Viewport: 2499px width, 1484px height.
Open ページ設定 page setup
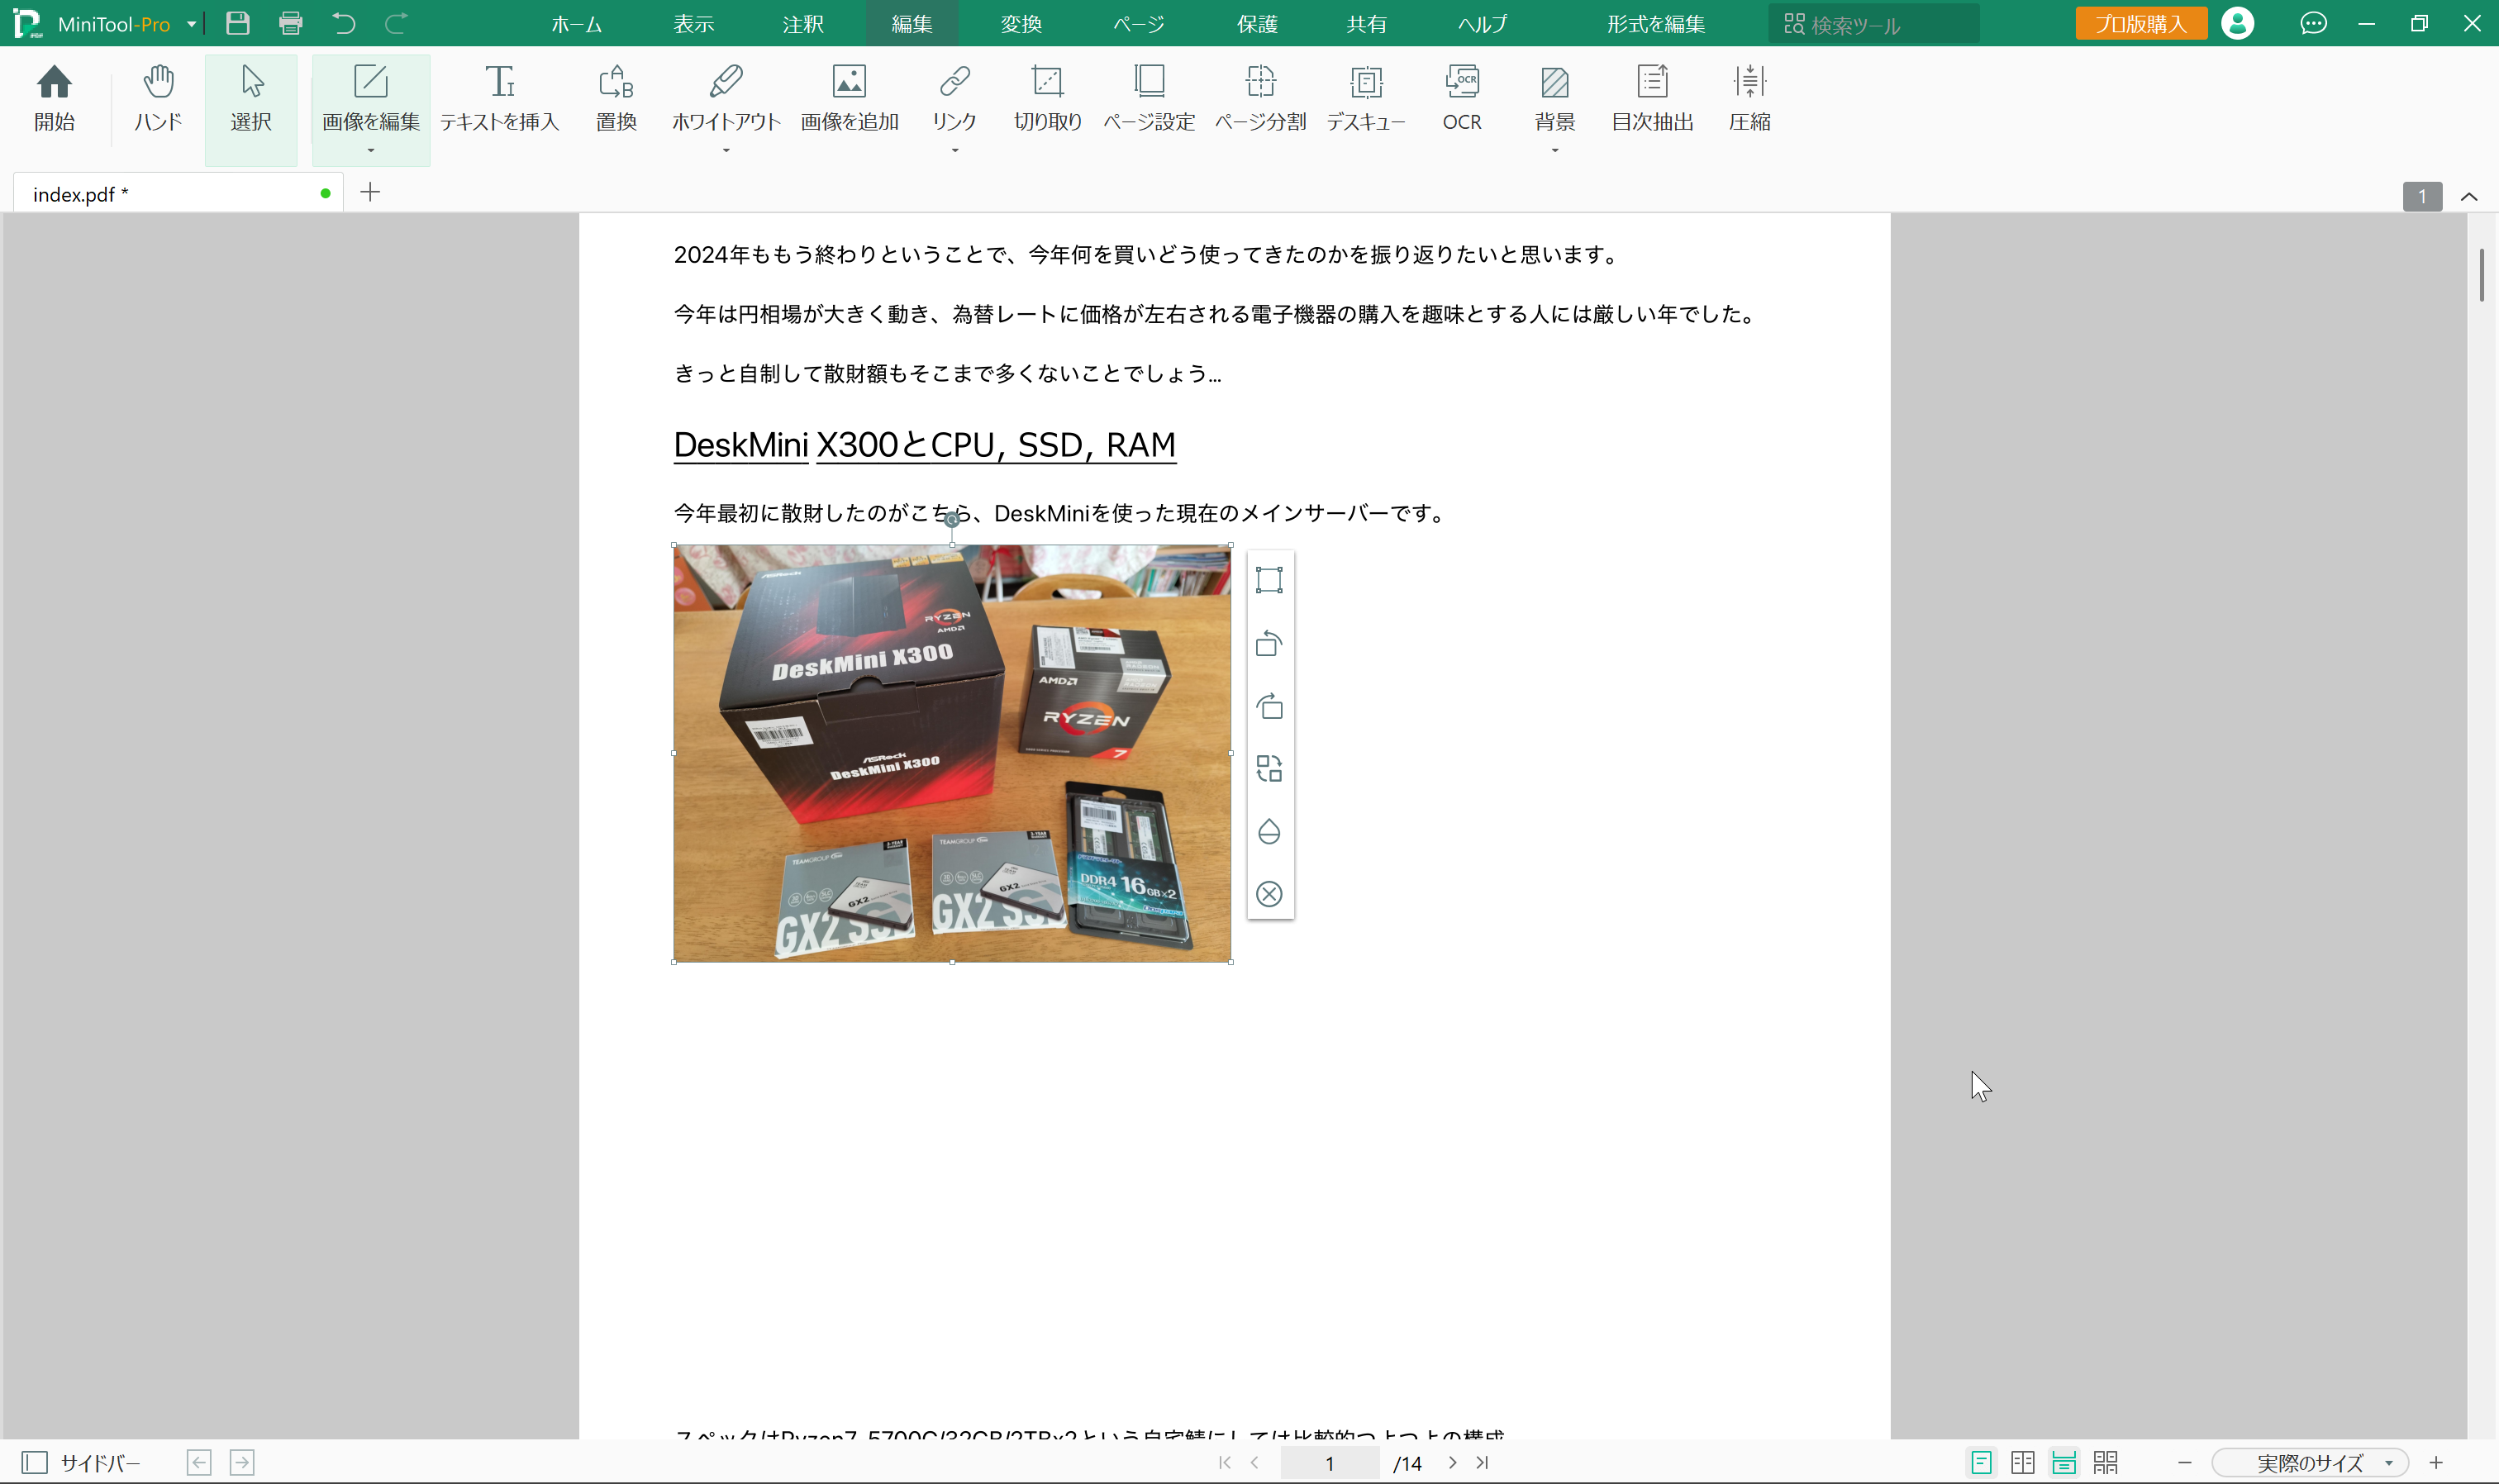tap(1149, 98)
